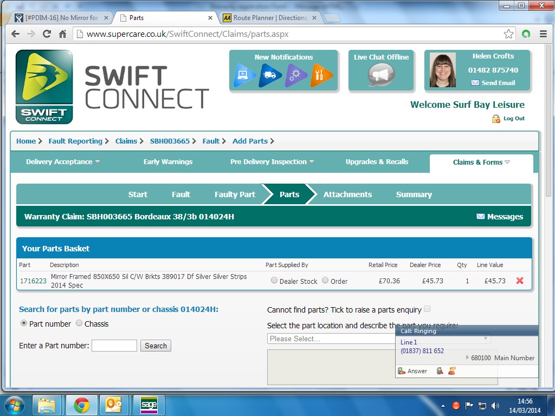
Task: Reload the page
Action: click(x=47, y=34)
